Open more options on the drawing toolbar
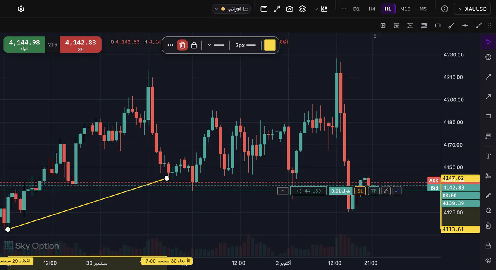Image resolution: width=496 pixels, height=270 pixels. 170,45
